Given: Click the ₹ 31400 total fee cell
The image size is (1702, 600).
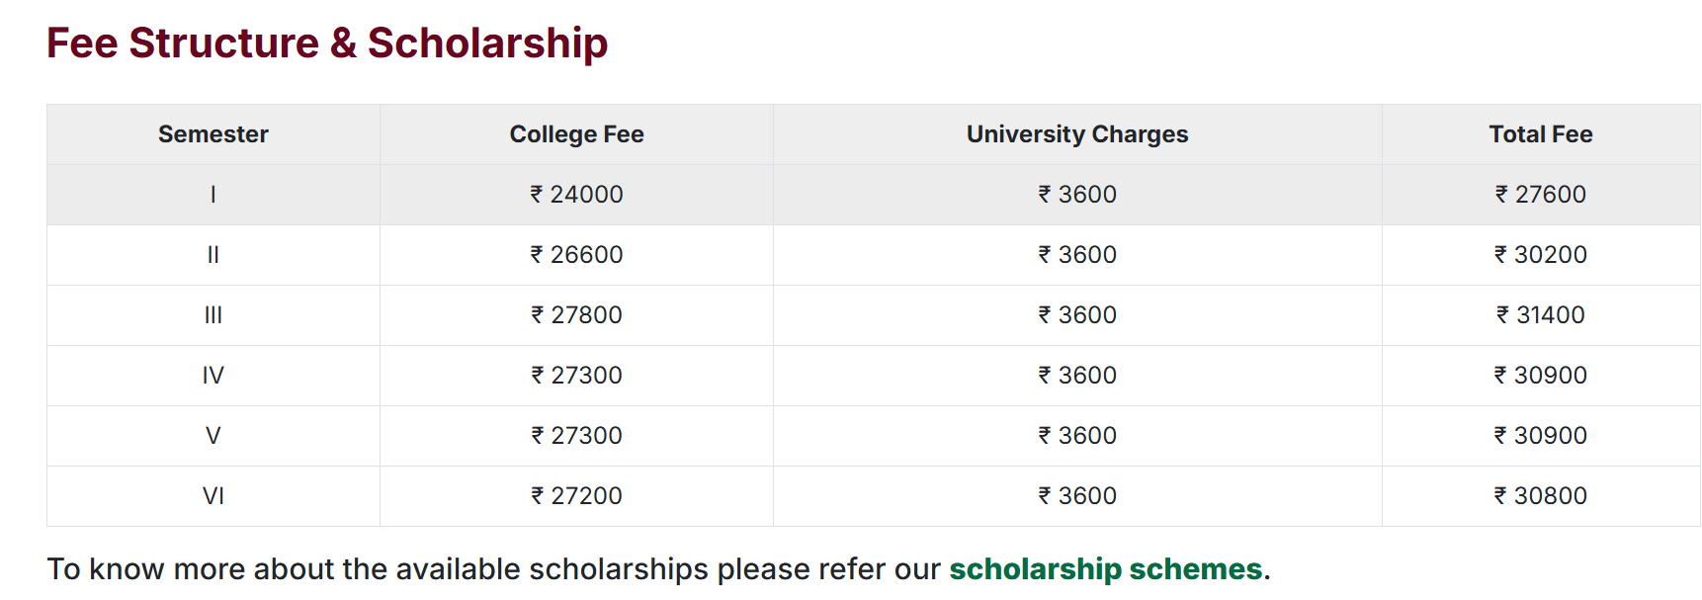Looking at the screenshot, I should [1540, 315].
